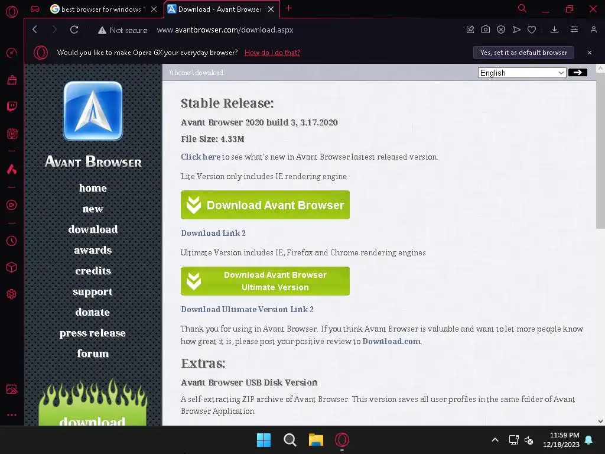Viewport: 605px width, 454px height.
Task: Open forum in site menu
Action: tap(93, 354)
